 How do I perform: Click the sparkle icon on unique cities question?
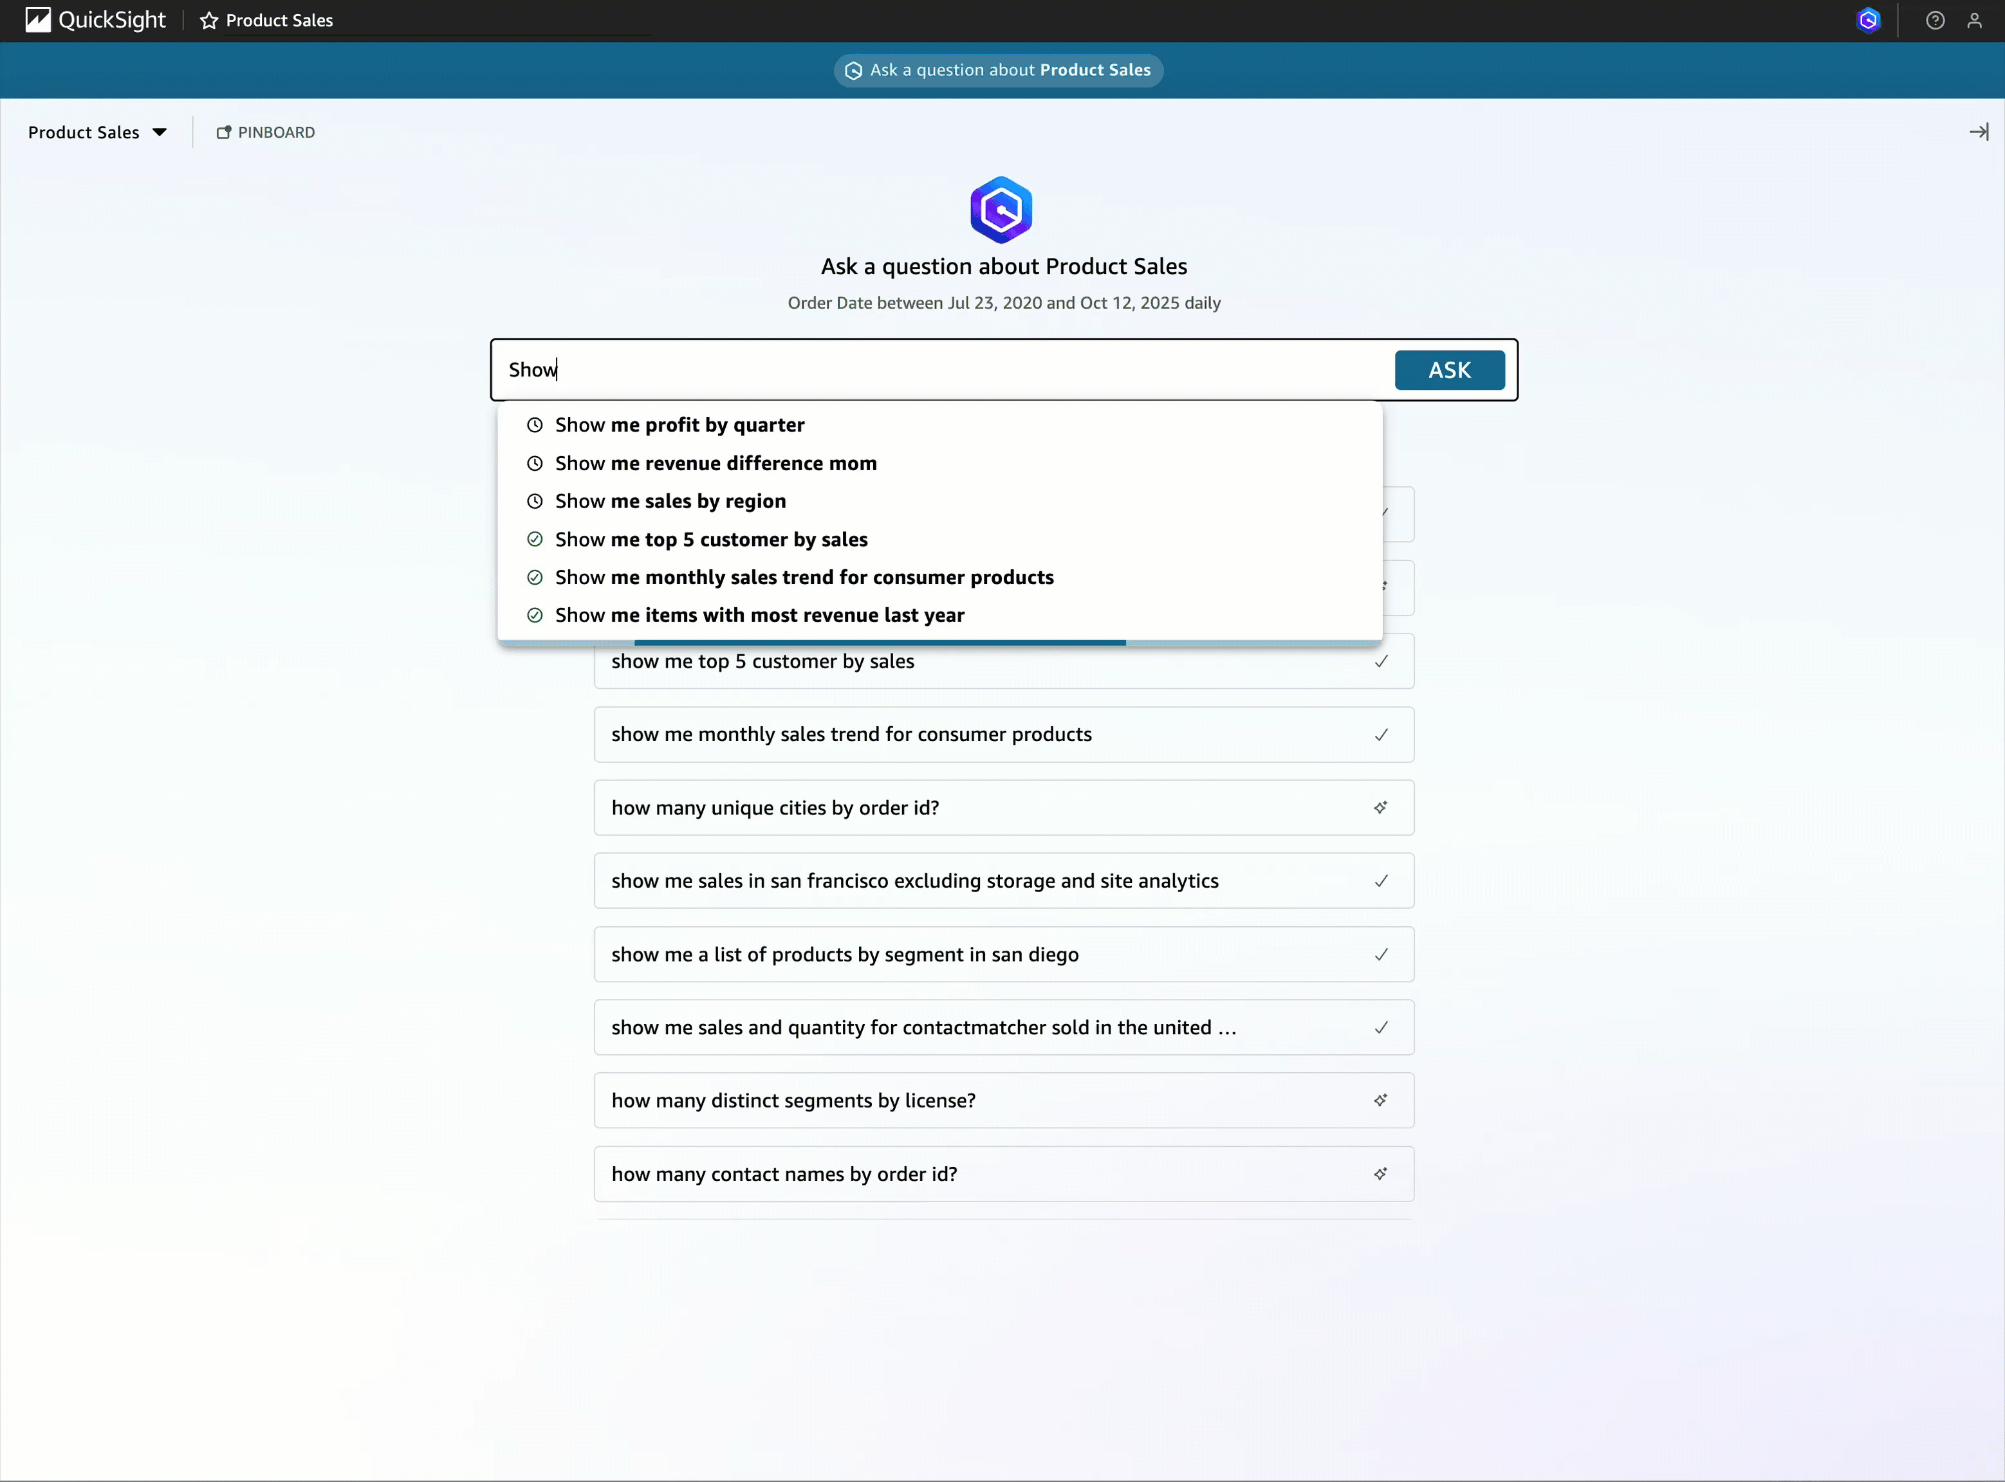(1380, 807)
